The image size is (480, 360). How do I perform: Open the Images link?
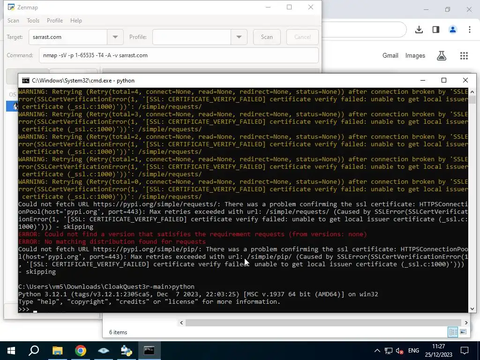(x=415, y=56)
